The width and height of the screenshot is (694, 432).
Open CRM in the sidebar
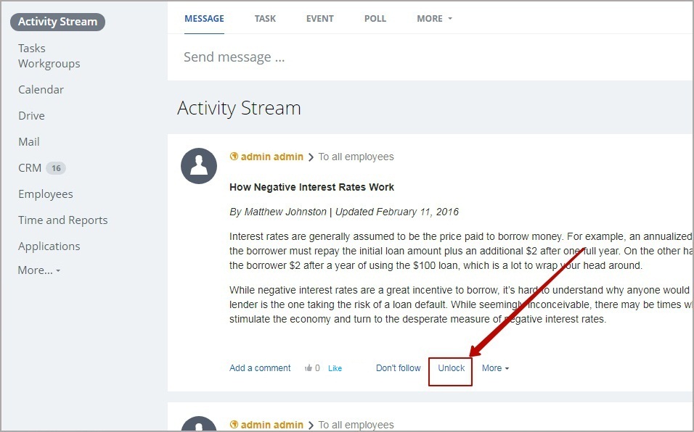tap(30, 168)
